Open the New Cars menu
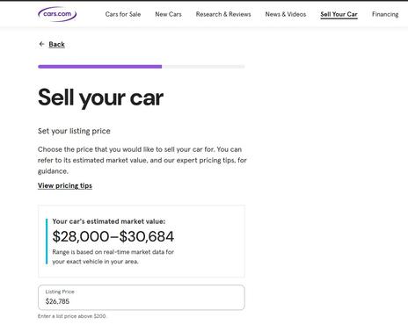This screenshot has height=332, width=408. pos(168,14)
